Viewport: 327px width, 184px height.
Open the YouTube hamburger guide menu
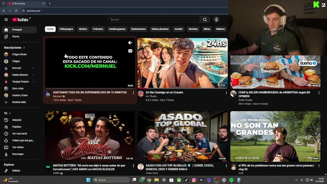coord(6,20)
